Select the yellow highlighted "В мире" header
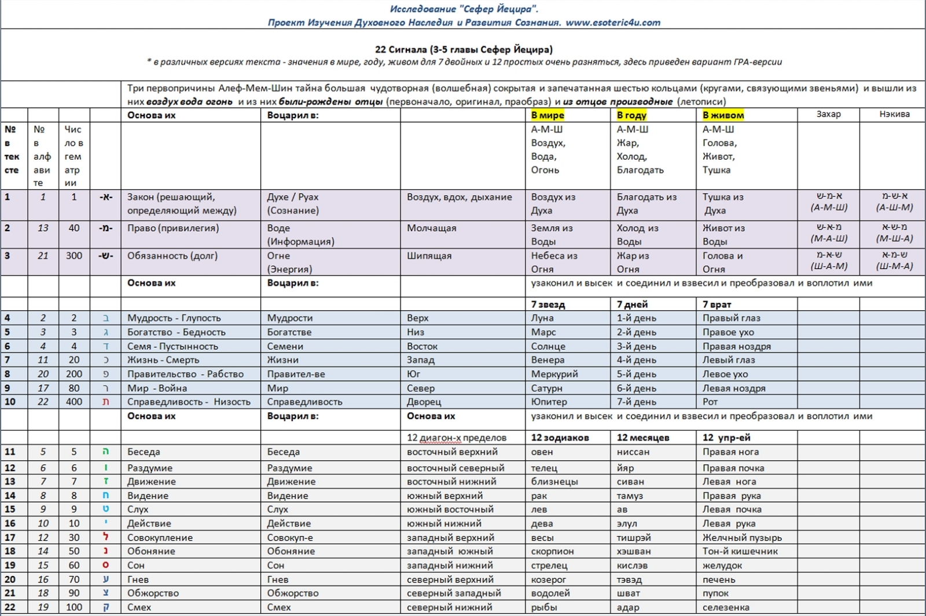Viewport: 926px width, 616px height. (547, 115)
